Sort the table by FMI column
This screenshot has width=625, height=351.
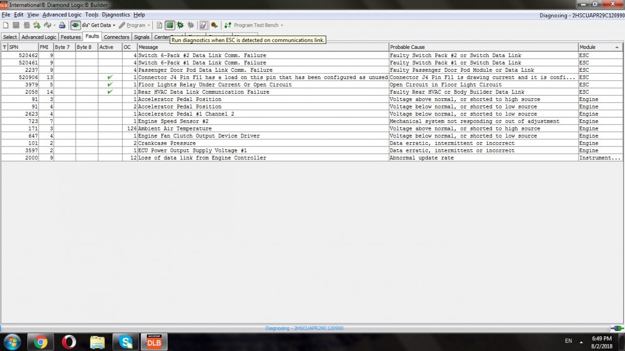click(x=46, y=47)
